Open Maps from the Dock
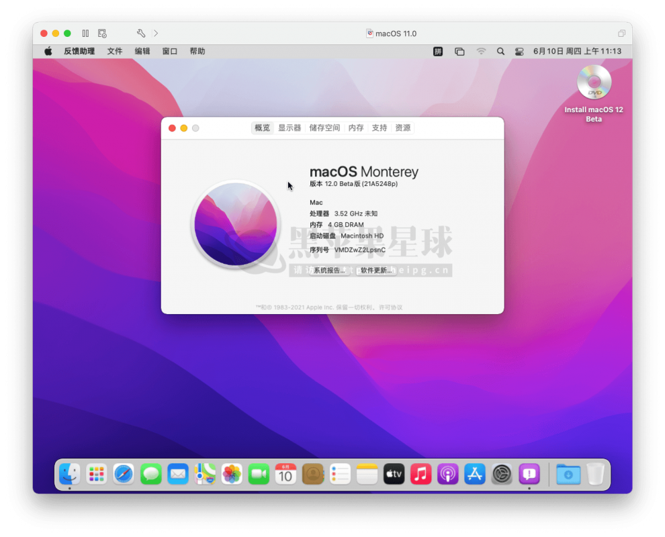The height and width of the screenshot is (537, 665). 204,474
